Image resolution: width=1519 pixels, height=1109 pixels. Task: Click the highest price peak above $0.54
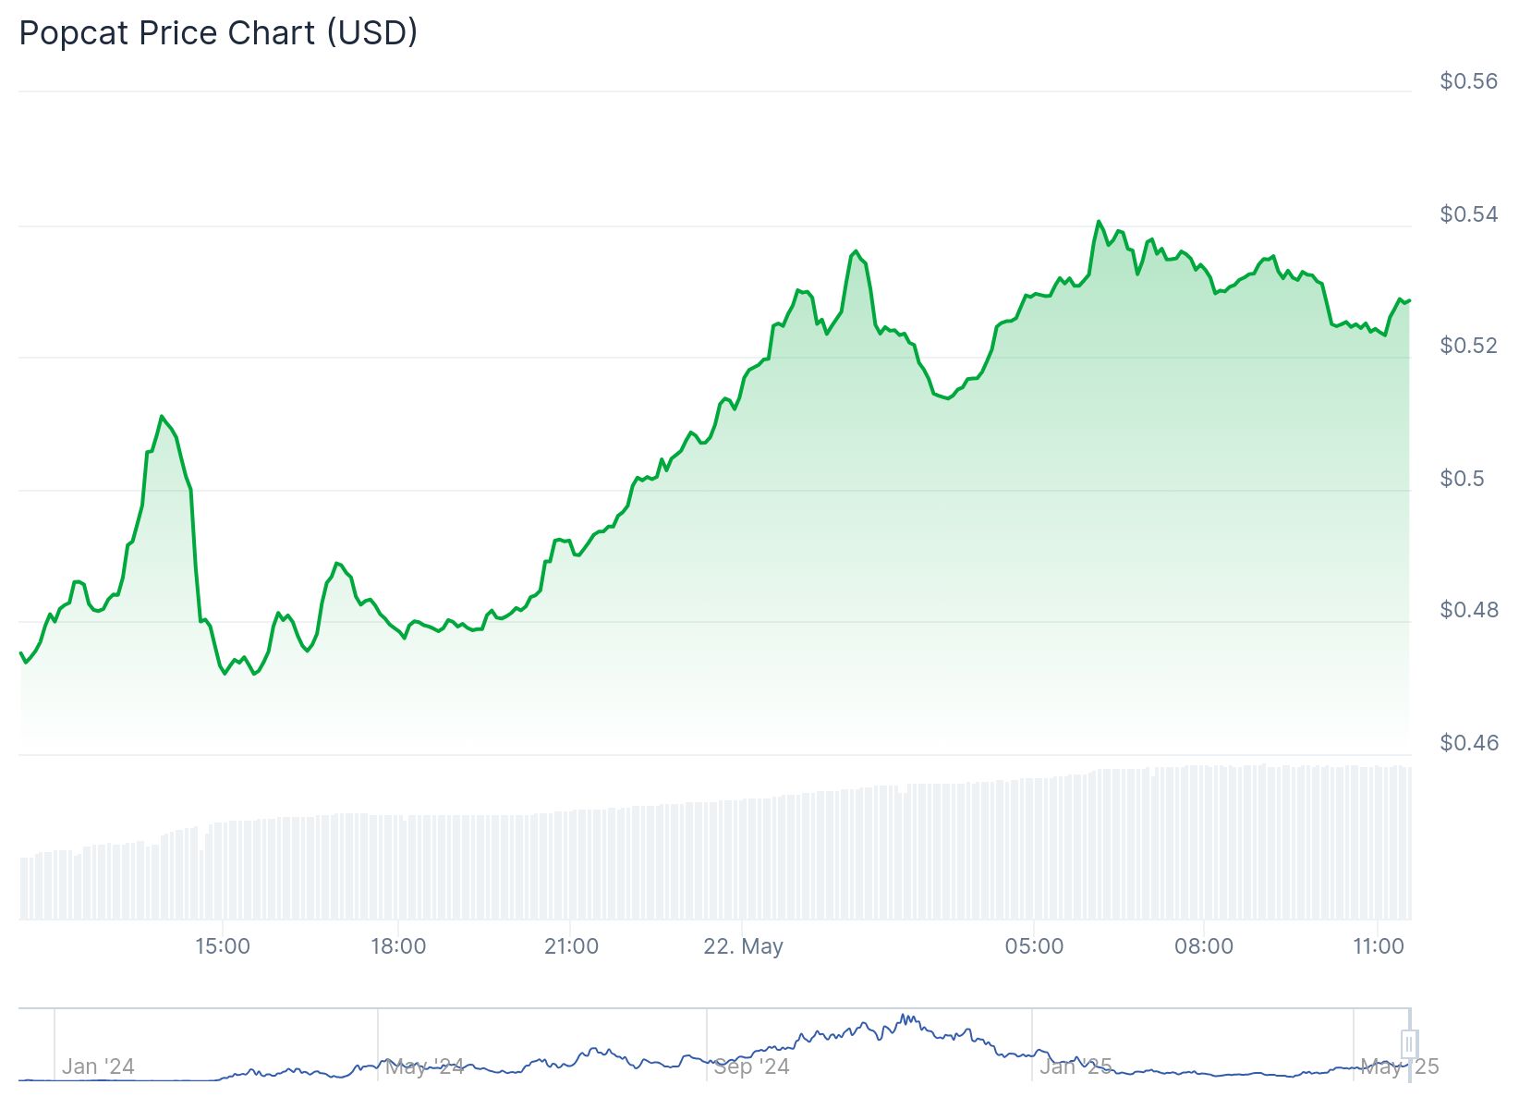[1099, 222]
